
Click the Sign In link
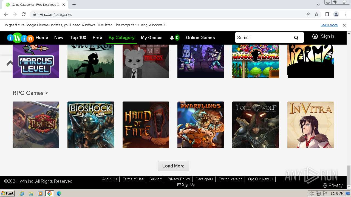[x=327, y=36]
